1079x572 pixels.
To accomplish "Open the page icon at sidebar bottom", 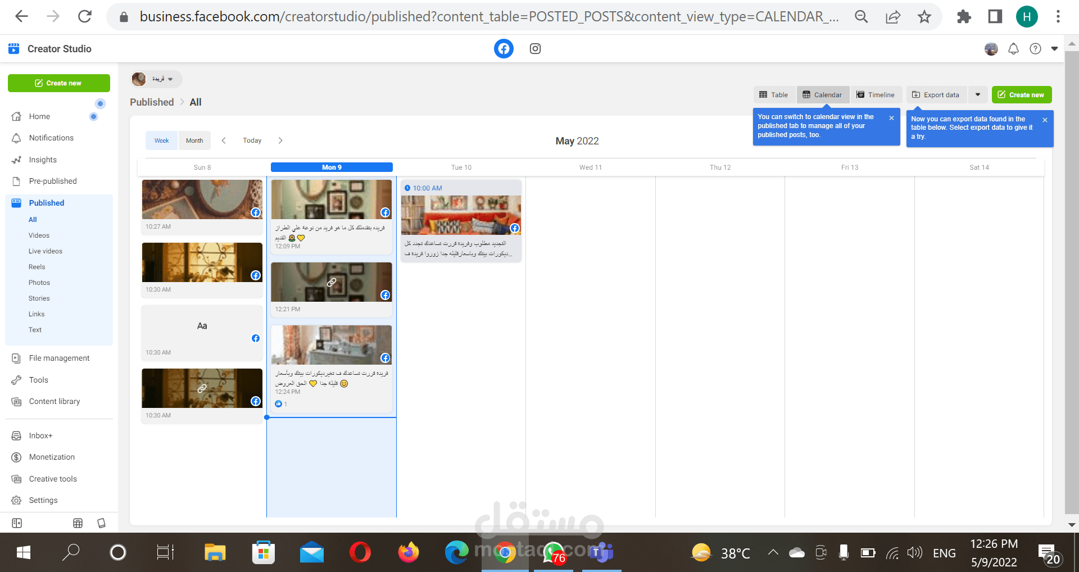I will click(101, 523).
